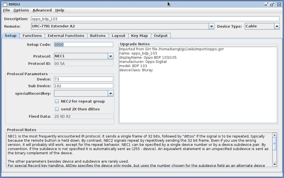Open the specialRecordkey dropdown arrow

point(111,94)
